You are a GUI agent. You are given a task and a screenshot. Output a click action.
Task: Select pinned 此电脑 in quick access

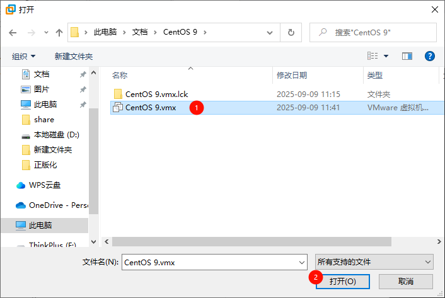coord(45,105)
